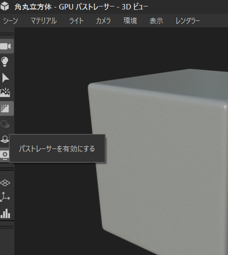Click the レンダラー menu item
228x255 pixels.
188,21
